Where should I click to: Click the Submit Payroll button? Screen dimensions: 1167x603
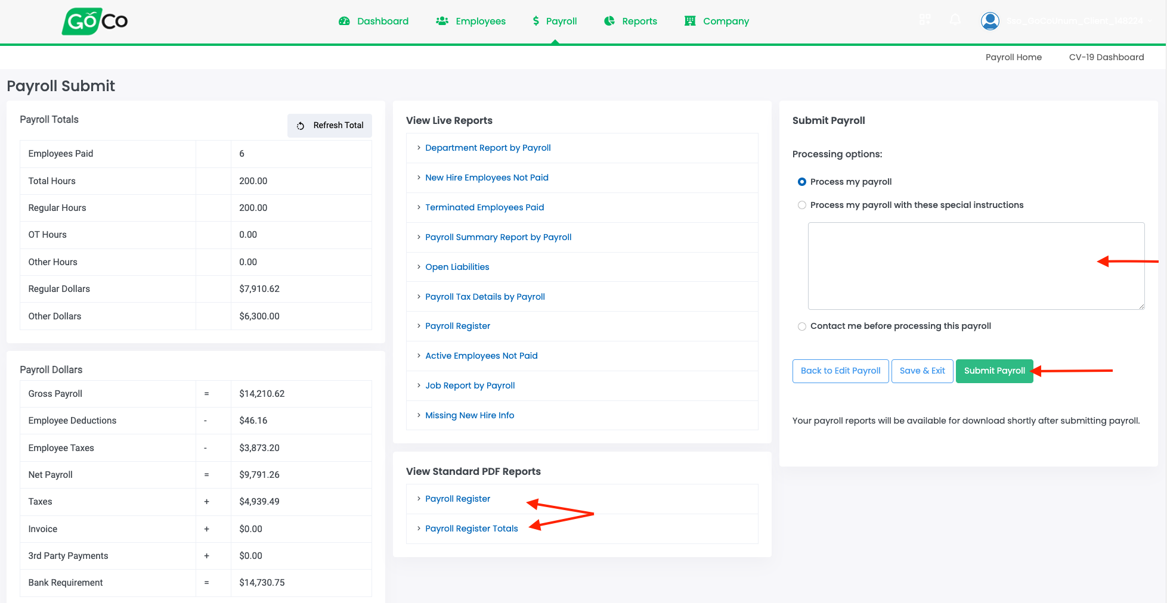994,371
